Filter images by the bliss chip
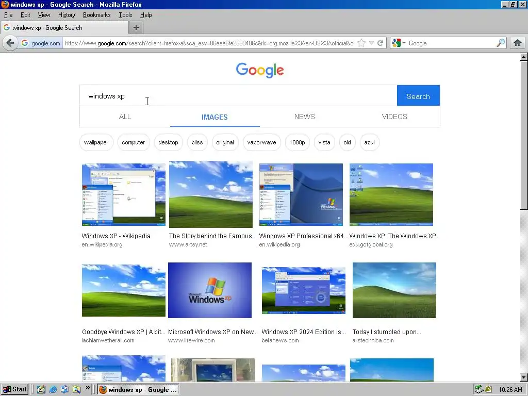Image resolution: width=528 pixels, height=396 pixels. (x=197, y=142)
